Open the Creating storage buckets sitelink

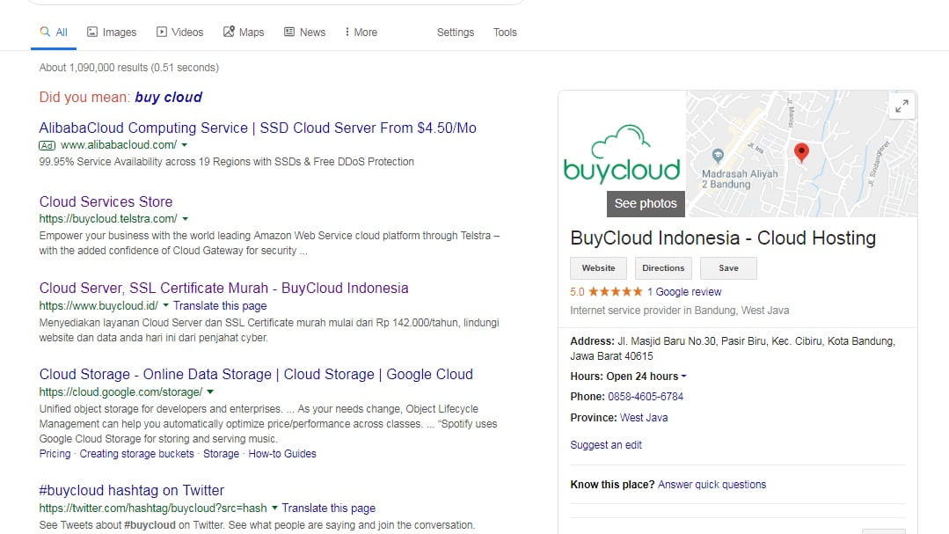pyautogui.click(x=137, y=453)
